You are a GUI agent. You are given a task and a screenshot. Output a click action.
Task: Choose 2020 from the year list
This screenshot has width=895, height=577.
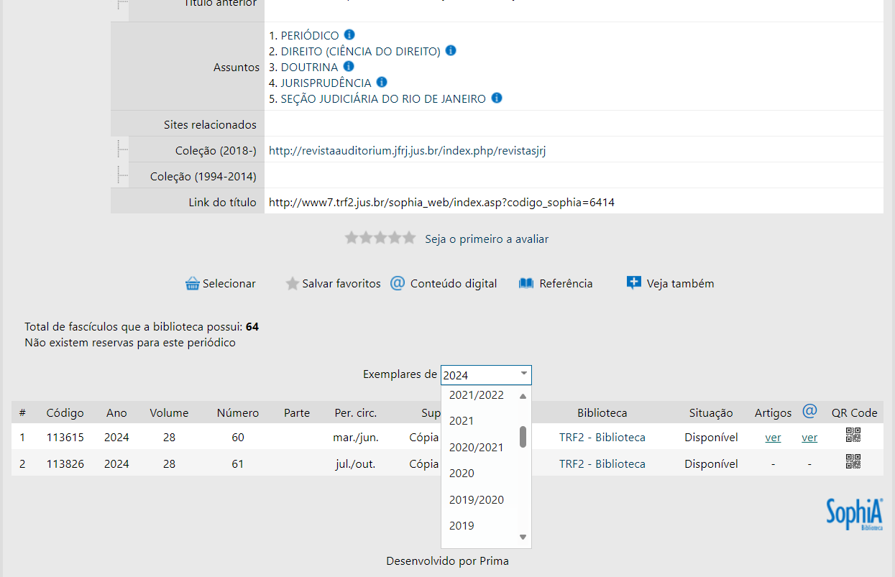tap(462, 474)
